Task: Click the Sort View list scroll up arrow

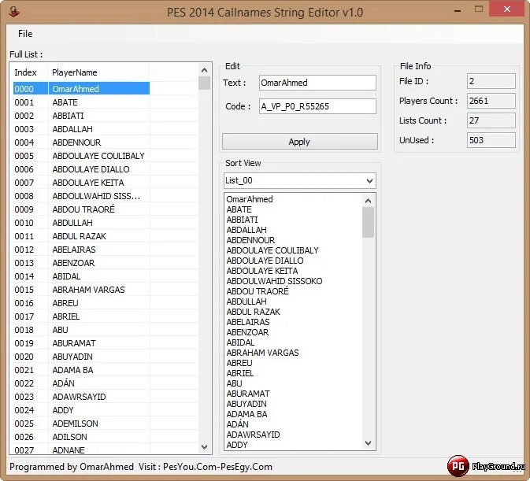Action: click(368, 201)
